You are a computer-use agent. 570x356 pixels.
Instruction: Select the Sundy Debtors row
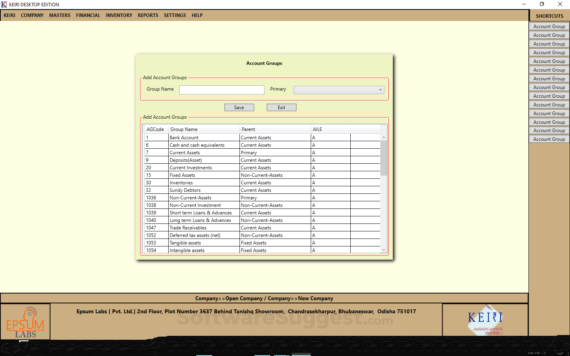204,190
